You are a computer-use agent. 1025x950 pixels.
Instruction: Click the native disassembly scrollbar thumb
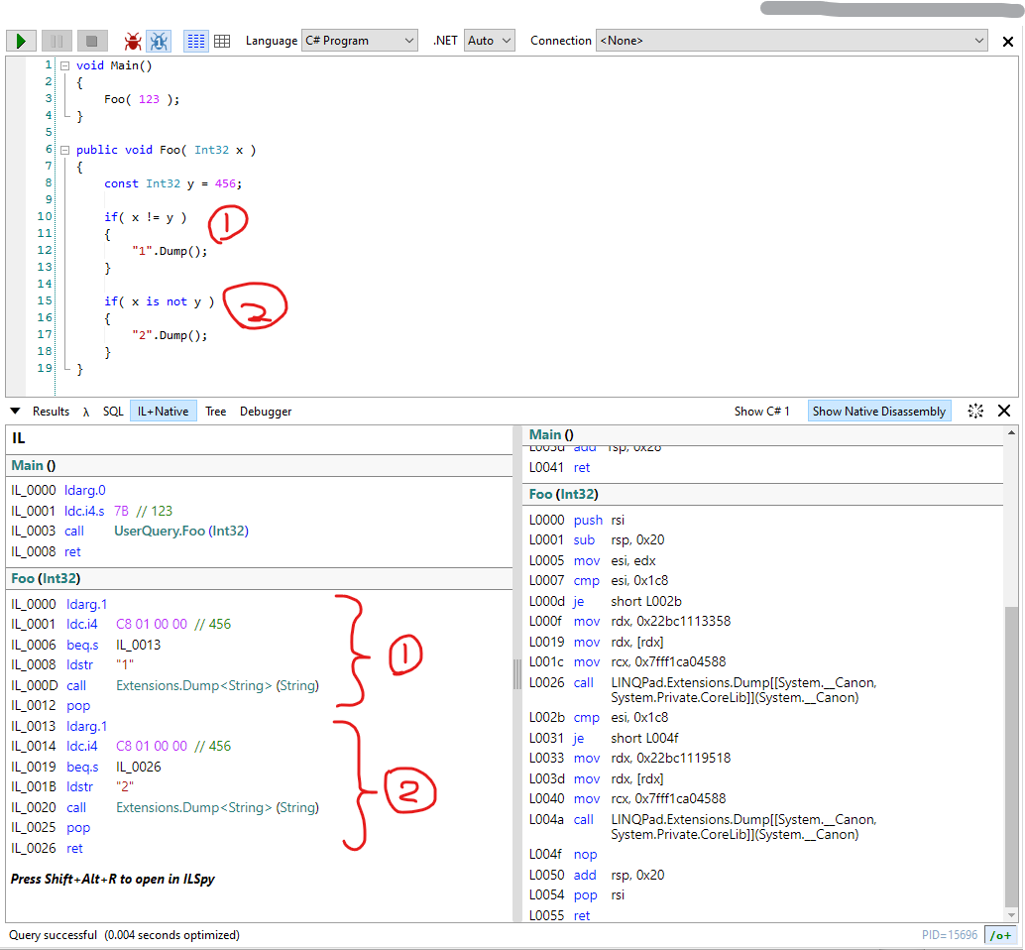(x=1011, y=757)
